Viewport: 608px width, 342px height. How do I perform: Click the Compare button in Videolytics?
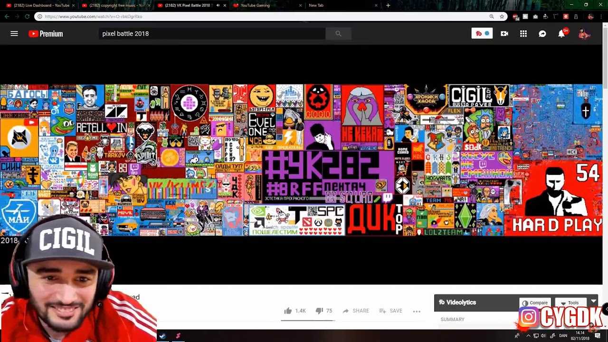click(x=535, y=303)
